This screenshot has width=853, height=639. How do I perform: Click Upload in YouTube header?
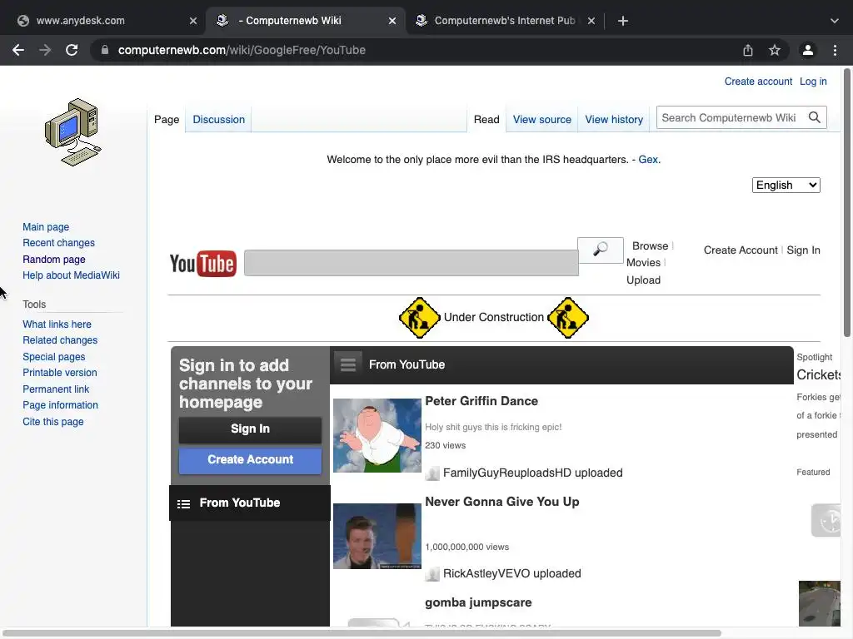coord(643,280)
